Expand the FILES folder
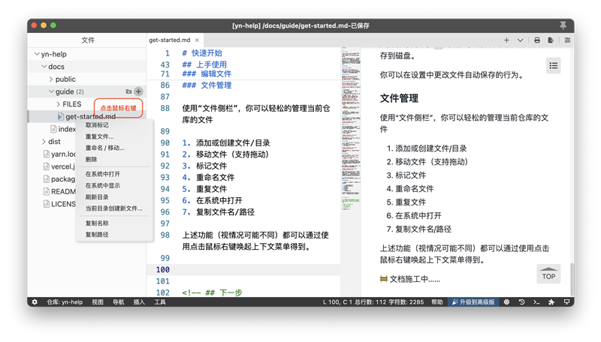This screenshot has width=601, height=342. pyautogui.click(x=59, y=104)
